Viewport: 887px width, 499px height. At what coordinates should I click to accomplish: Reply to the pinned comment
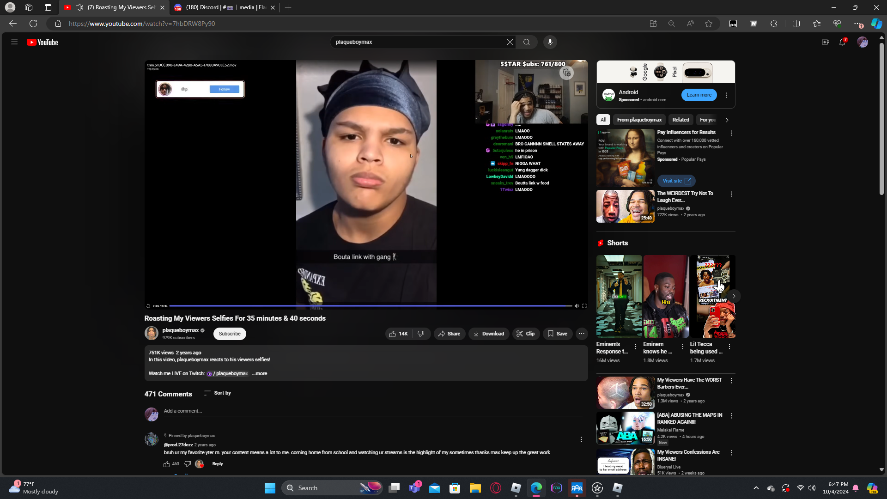(217, 464)
